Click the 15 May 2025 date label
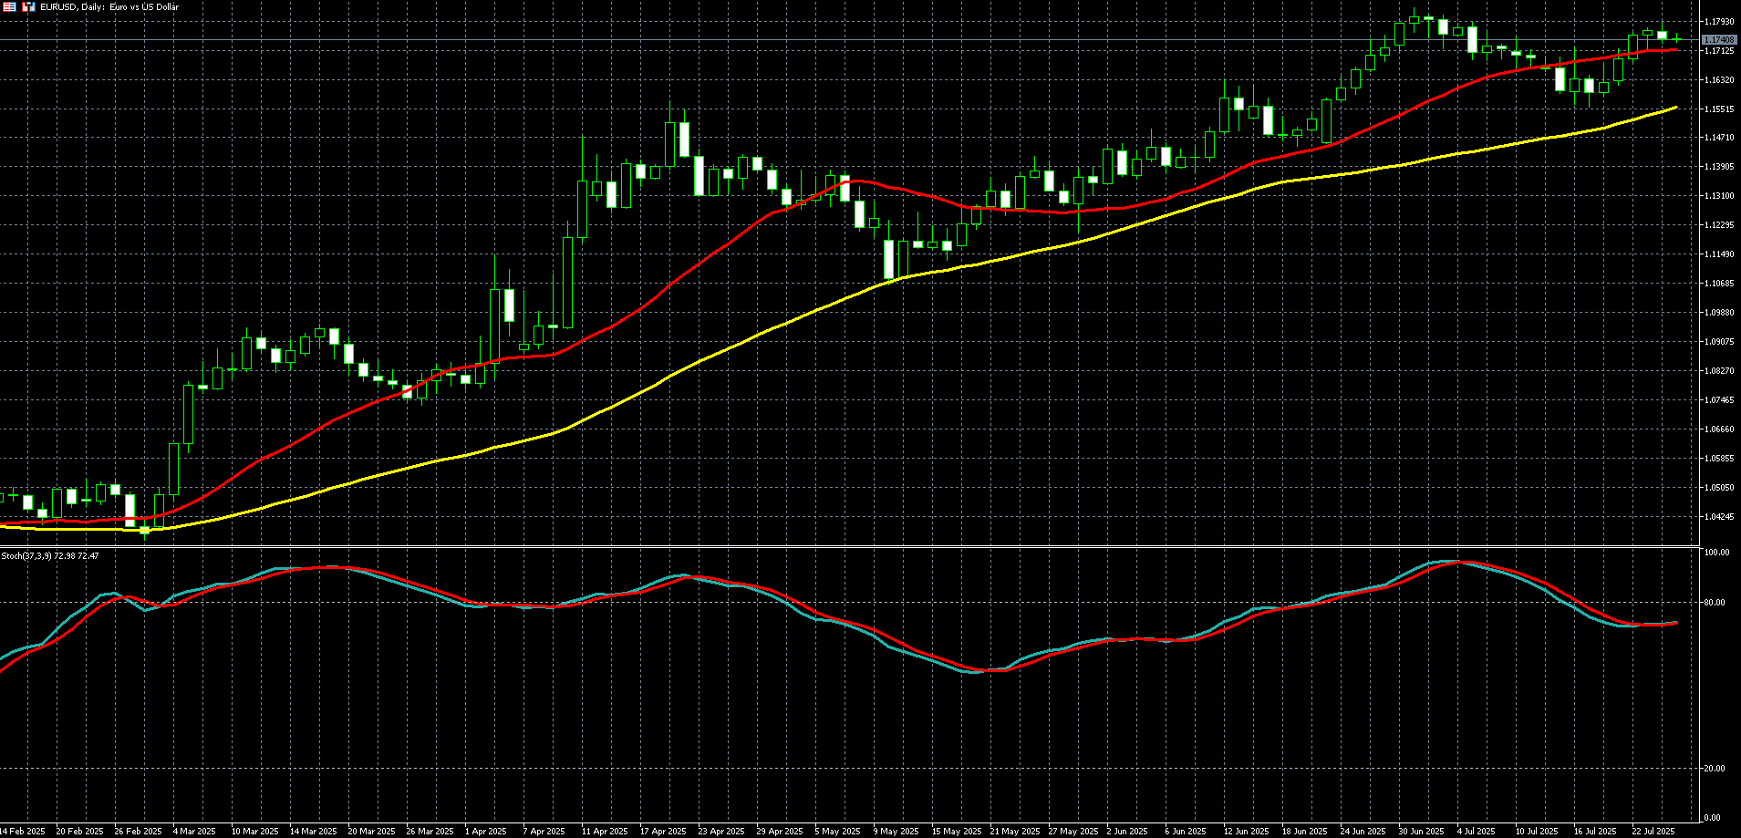Image resolution: width=1741 pixels, height=838 pixels. point(957,832)
